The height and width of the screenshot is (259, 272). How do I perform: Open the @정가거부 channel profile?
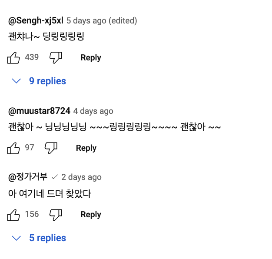[28, 177]
